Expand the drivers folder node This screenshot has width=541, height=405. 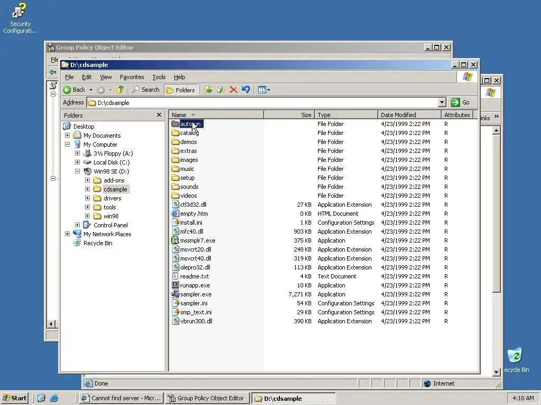87,198
